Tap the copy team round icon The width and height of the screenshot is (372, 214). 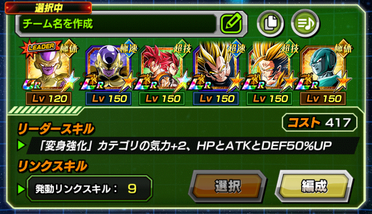pyautogui.click(x=271, y=23)
